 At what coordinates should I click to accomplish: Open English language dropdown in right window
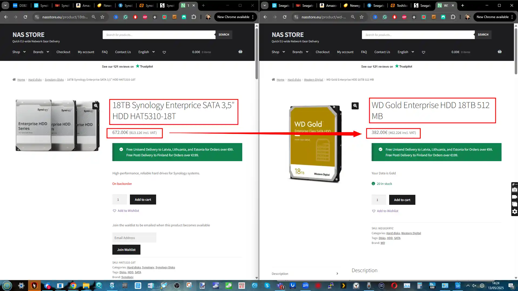(x=406, y=52)
